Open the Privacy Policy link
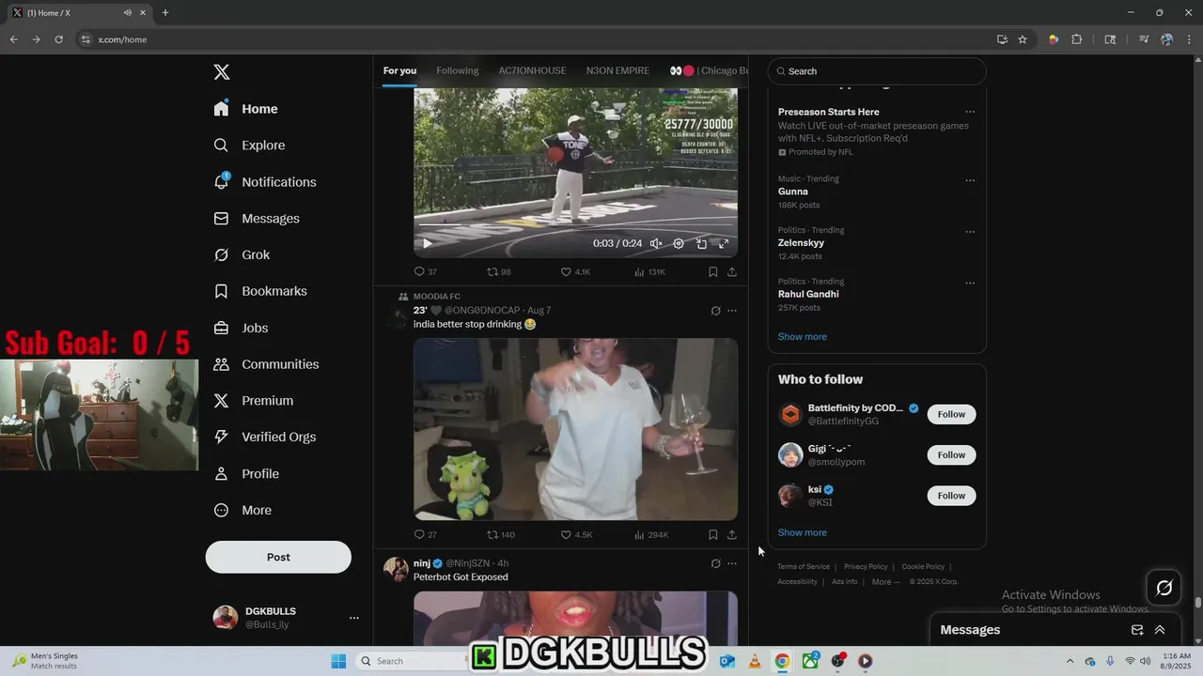 point(866,566)
